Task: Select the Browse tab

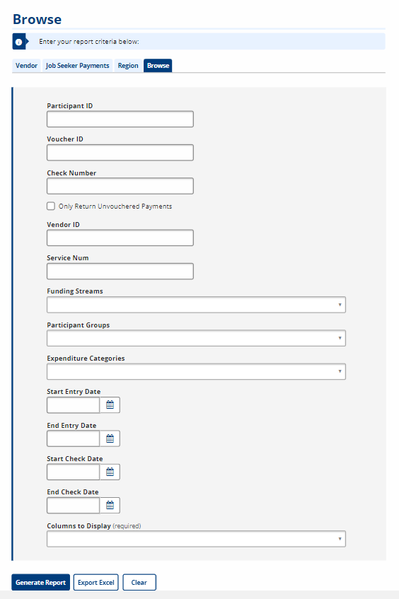Action: click(158, 66)
